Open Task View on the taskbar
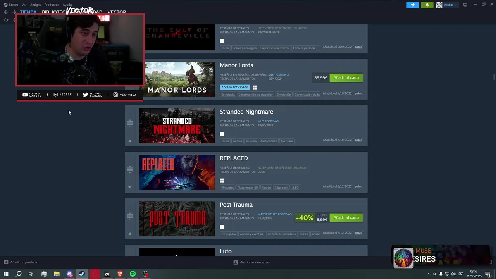Screen dimensions: 496x279 pos(31,274)
